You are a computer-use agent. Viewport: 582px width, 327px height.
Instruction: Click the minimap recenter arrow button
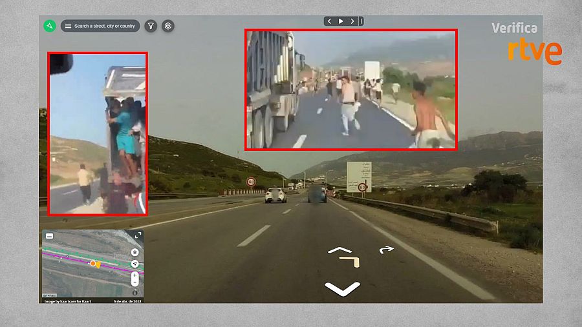[135, 264]
